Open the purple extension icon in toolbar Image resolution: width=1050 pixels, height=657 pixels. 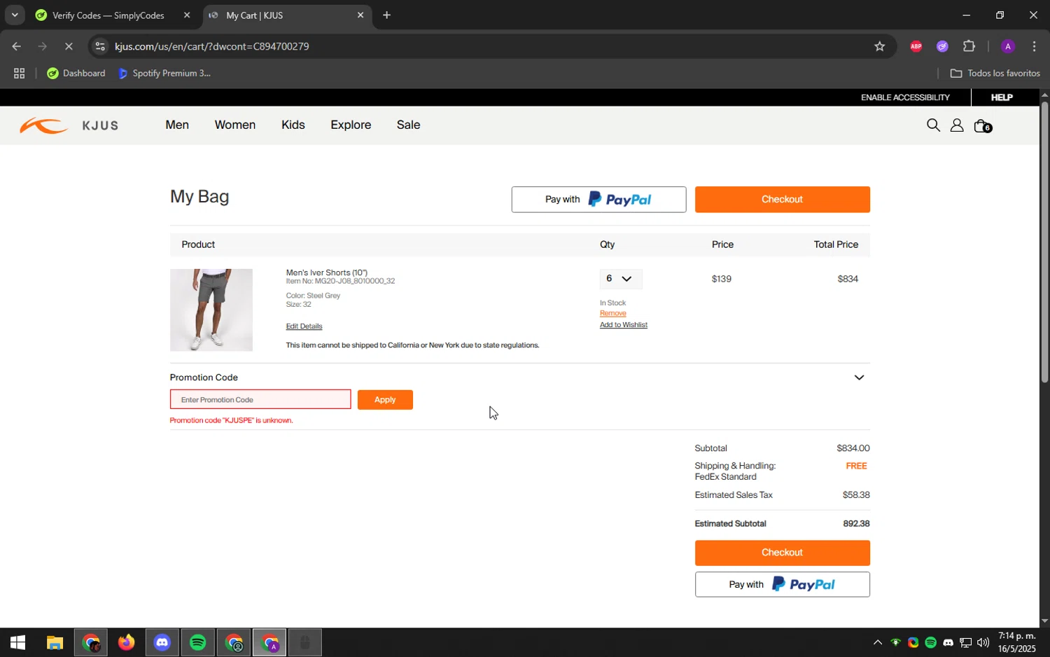(x=942, y=46)
